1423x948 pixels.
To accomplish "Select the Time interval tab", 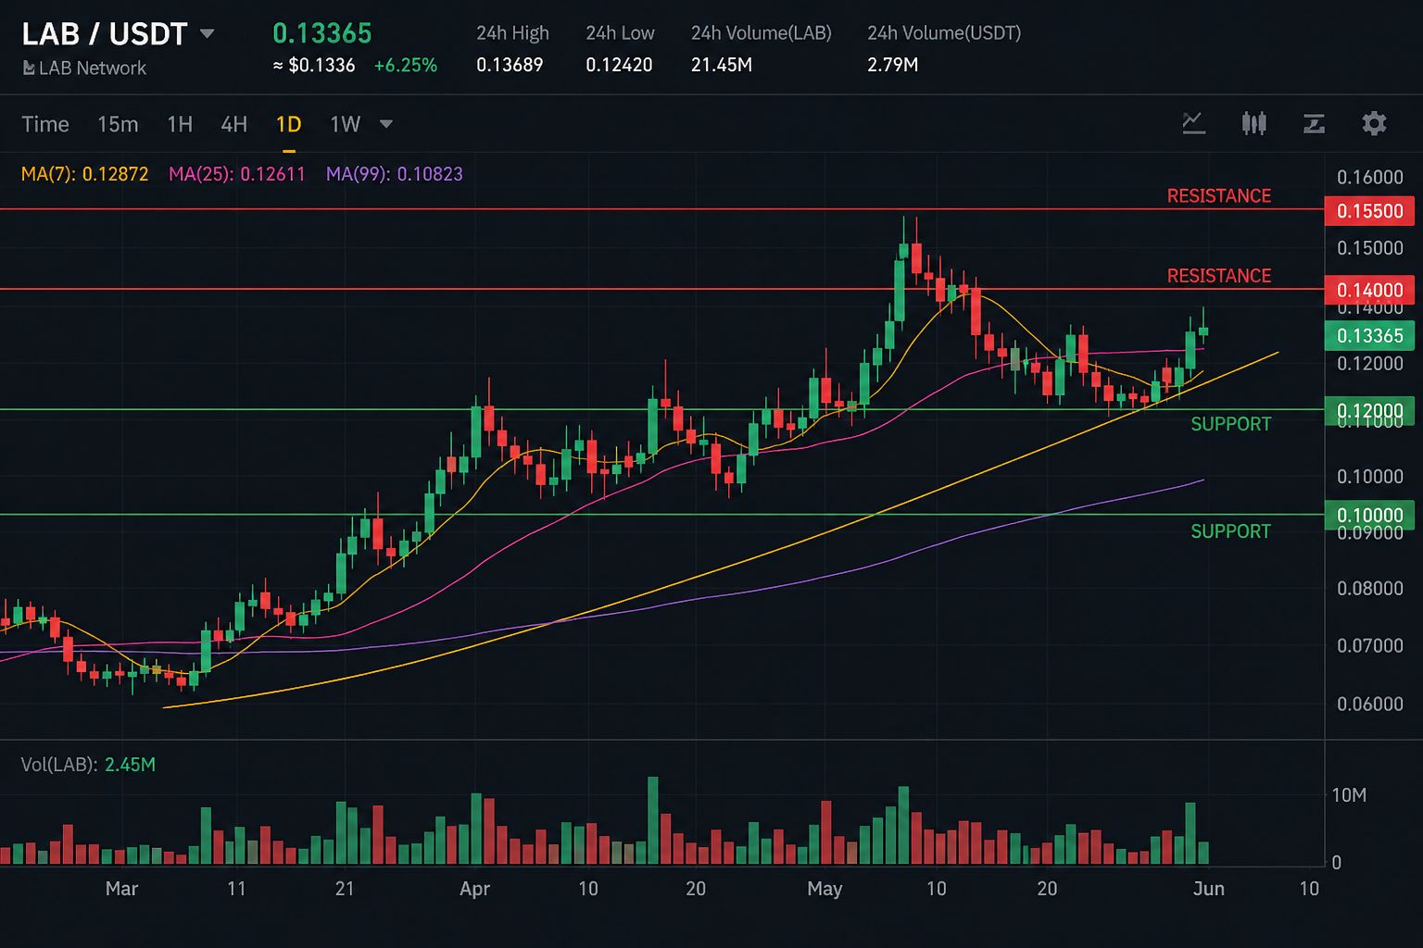I will tap(45, 124).
